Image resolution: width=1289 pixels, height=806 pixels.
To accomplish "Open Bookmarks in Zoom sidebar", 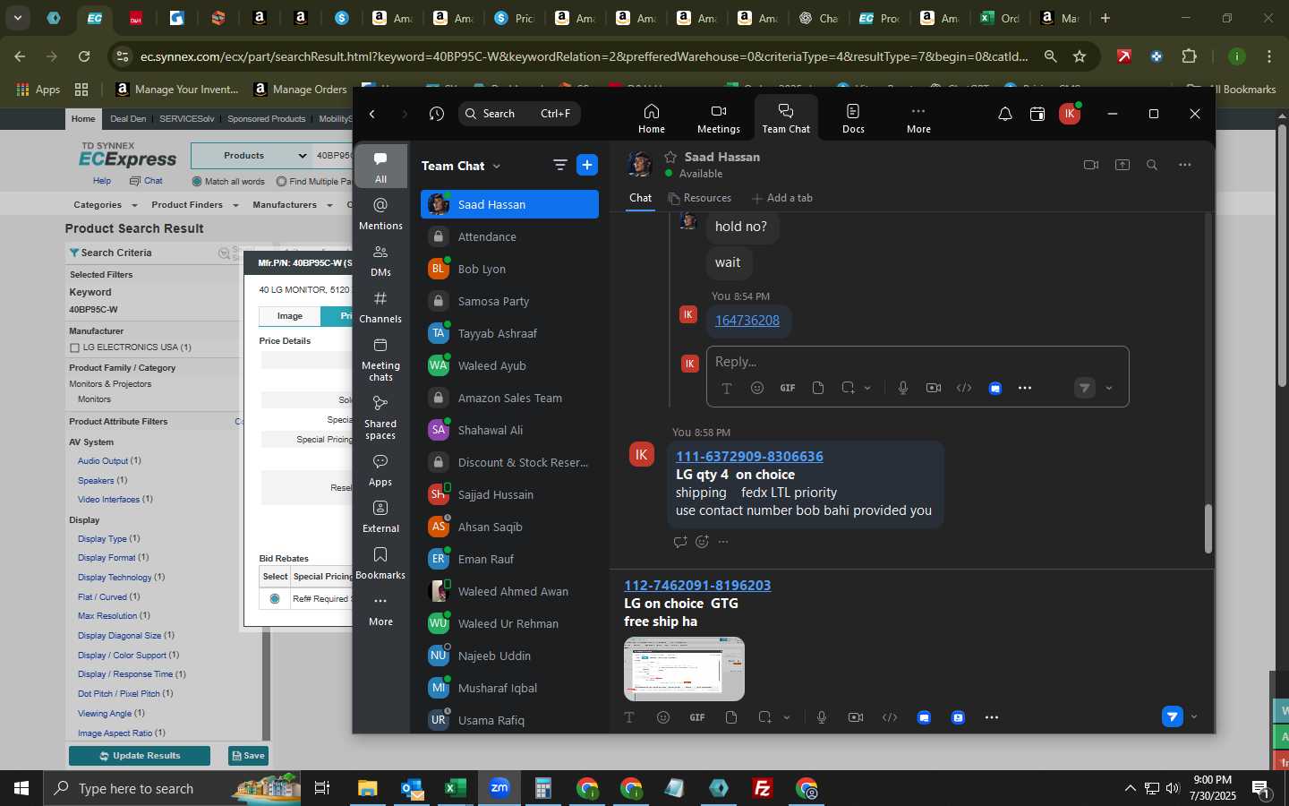I will click(380, 563).
